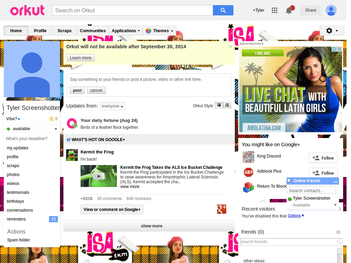Viewport: 351px width, 263px height.
Task: Click the Share button
Action: (x=311, y=10)
